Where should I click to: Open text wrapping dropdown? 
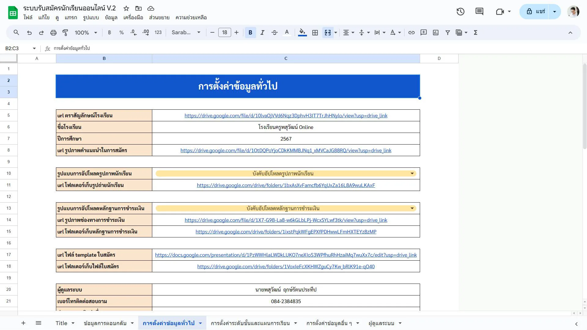tap(380, 32)
